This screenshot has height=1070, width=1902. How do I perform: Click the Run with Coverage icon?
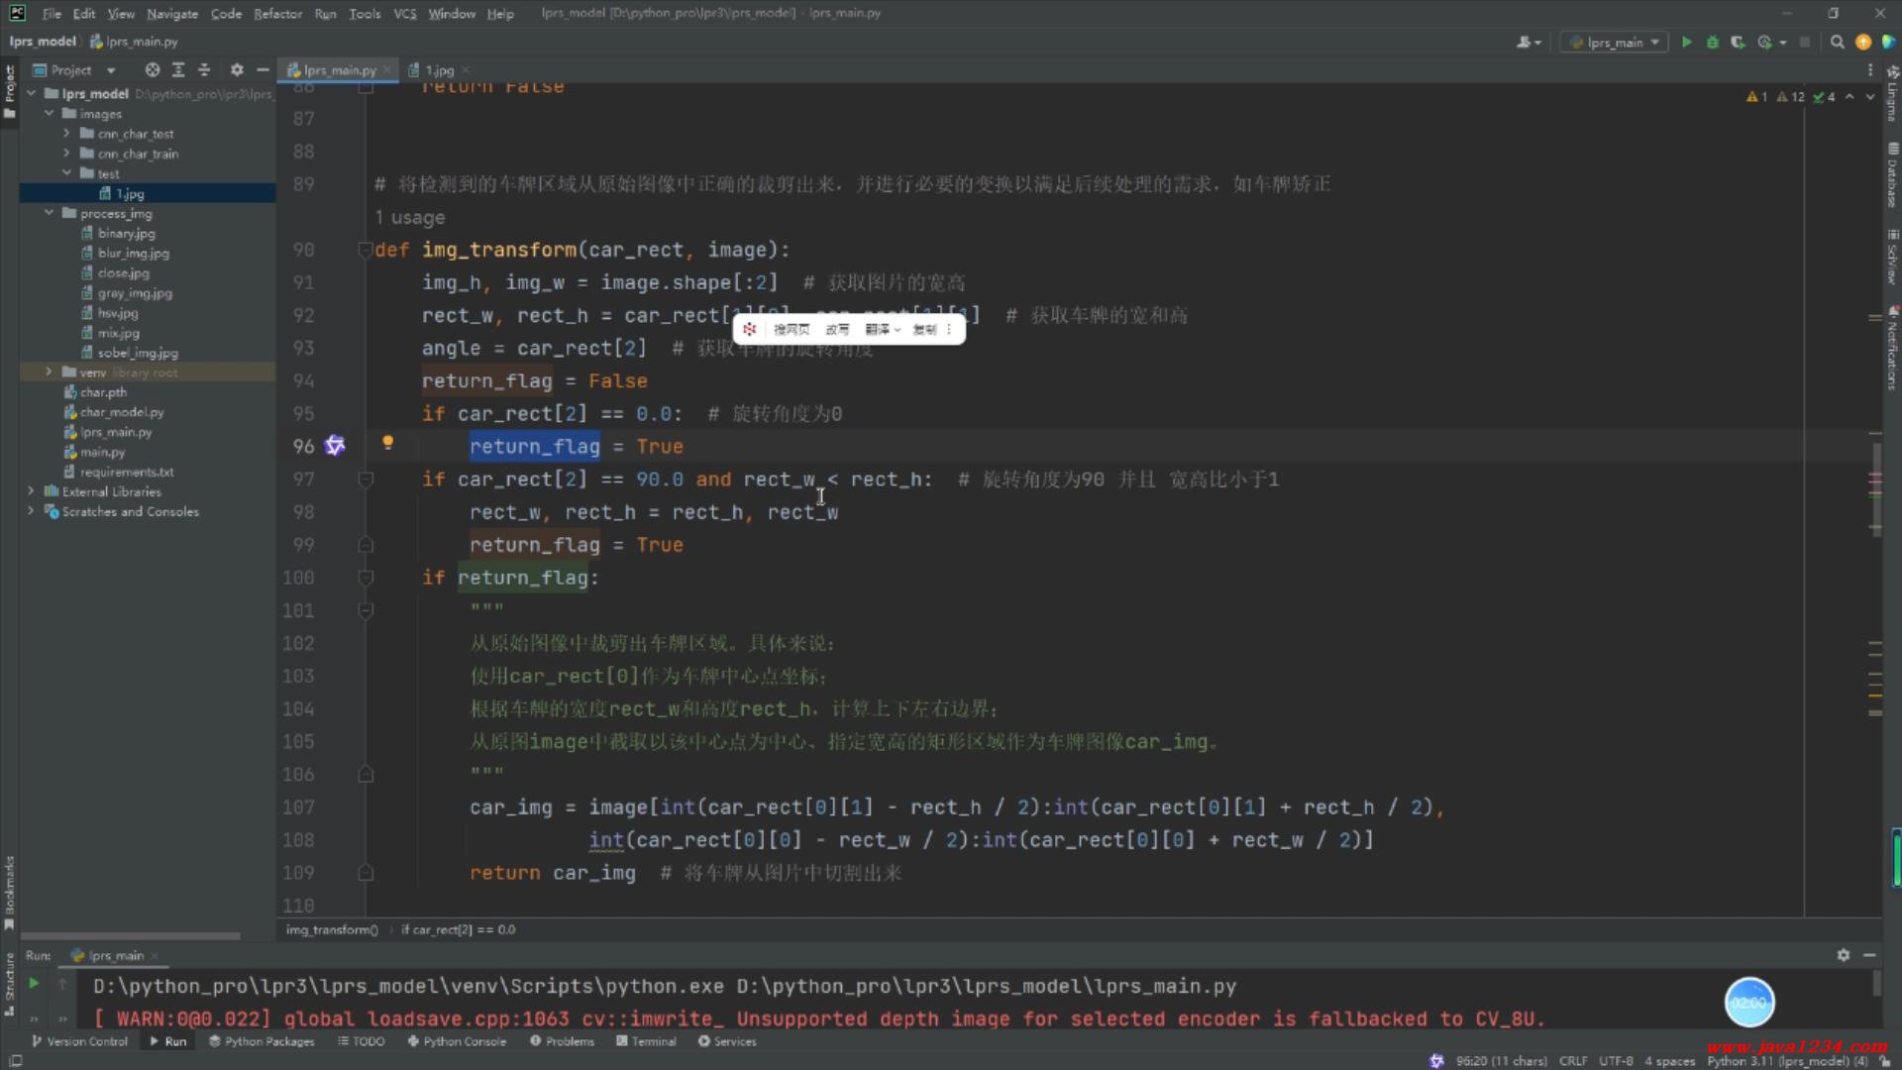pos(1738,42)
